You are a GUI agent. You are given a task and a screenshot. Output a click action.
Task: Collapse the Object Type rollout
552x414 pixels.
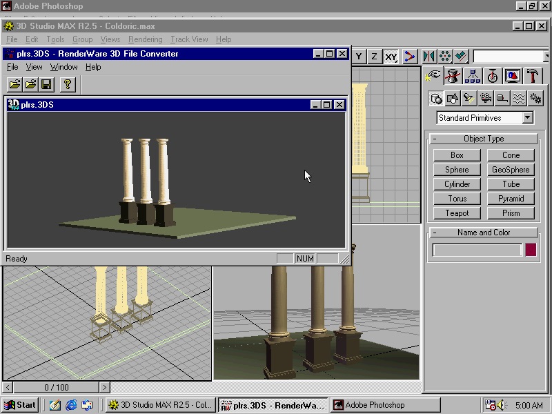(484, 139)
